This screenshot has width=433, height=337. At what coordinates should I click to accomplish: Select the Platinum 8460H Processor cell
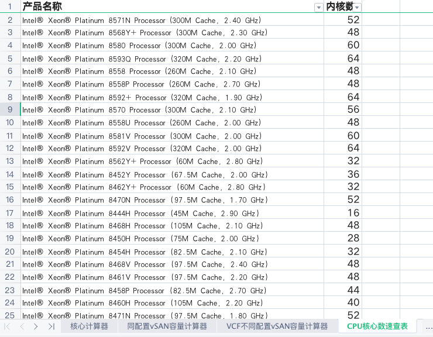(172, 302)
